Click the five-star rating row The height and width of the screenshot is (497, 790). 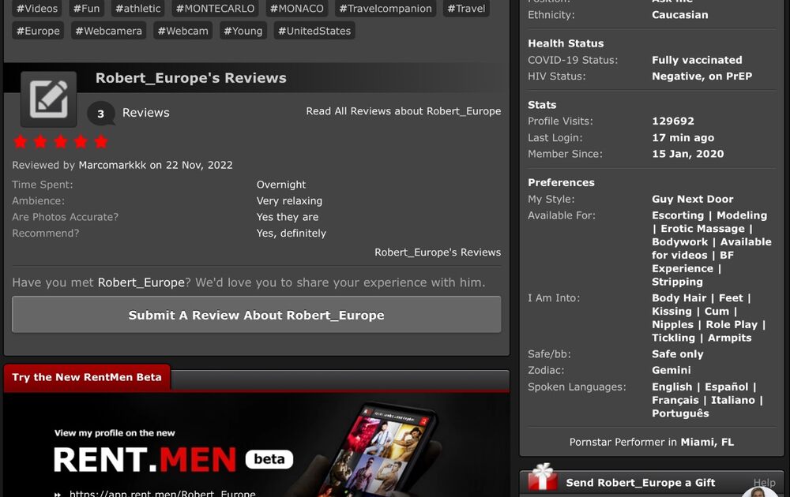point(60,142)
